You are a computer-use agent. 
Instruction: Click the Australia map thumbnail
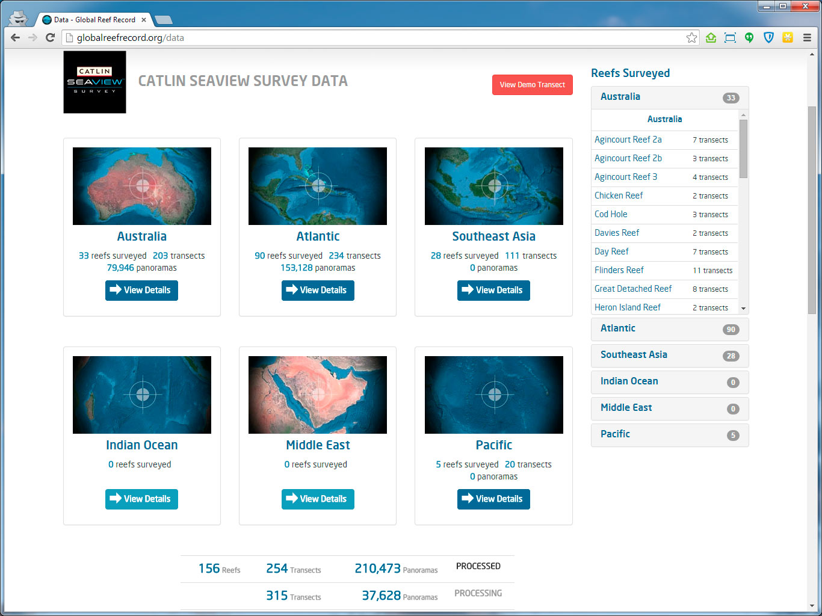[x=142, y=186]
